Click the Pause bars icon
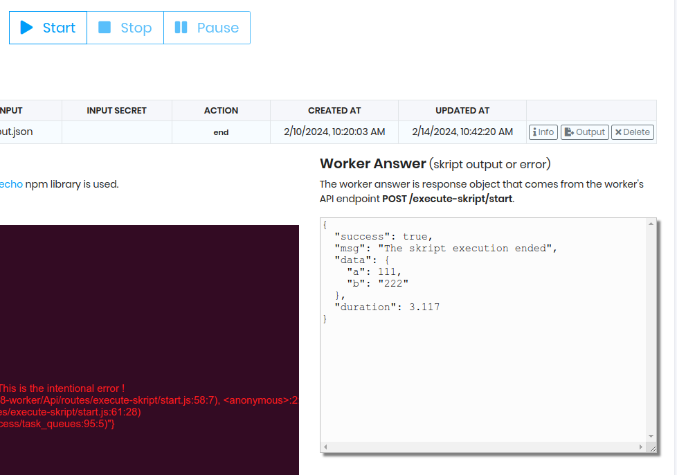 coord(181,28)
